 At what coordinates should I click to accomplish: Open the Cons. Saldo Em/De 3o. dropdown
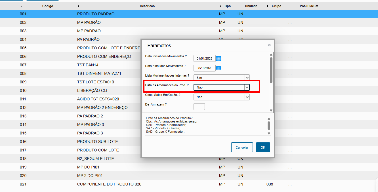pyautogui.click(x=247, y=97)
